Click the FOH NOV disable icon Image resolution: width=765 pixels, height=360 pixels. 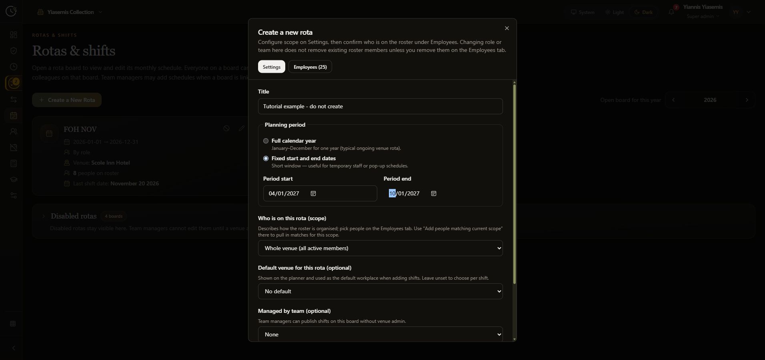click(226, 128)
